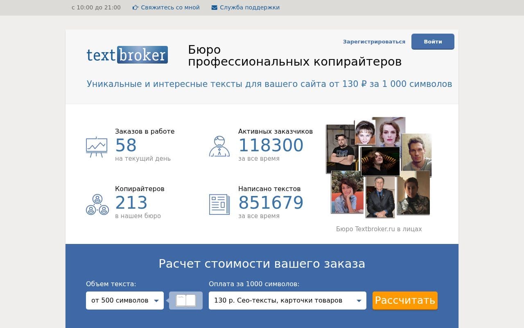The width and height of the screenshot is (524, 328).
Task: Click the "Свяжитесь со мной" link
Action: point(170,7)
